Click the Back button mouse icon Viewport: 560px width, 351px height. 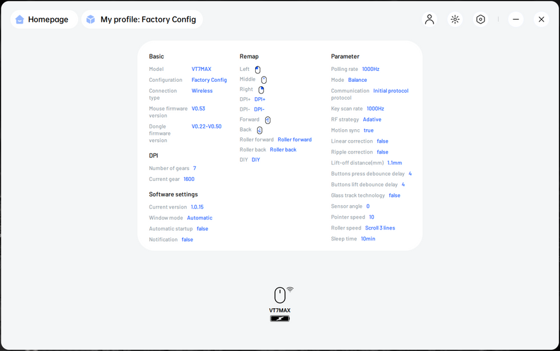[x=260, y=130]
